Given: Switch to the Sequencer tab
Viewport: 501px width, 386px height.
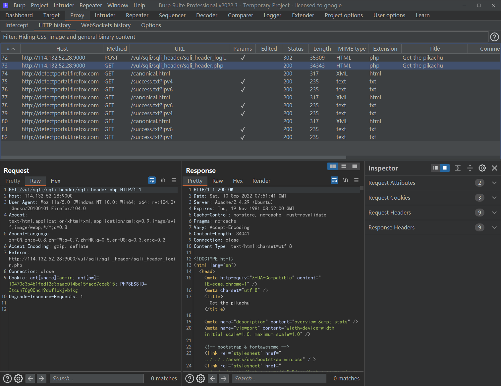Looking at the screenshot, I should pyautogui.click(x=172, y=15).
